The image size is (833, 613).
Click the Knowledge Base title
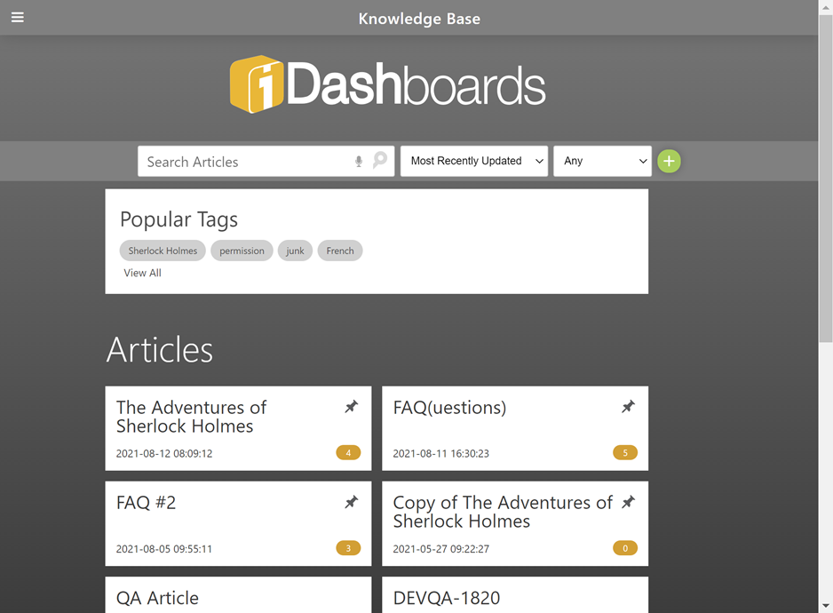pyautogui.click(x=419, y=19)
